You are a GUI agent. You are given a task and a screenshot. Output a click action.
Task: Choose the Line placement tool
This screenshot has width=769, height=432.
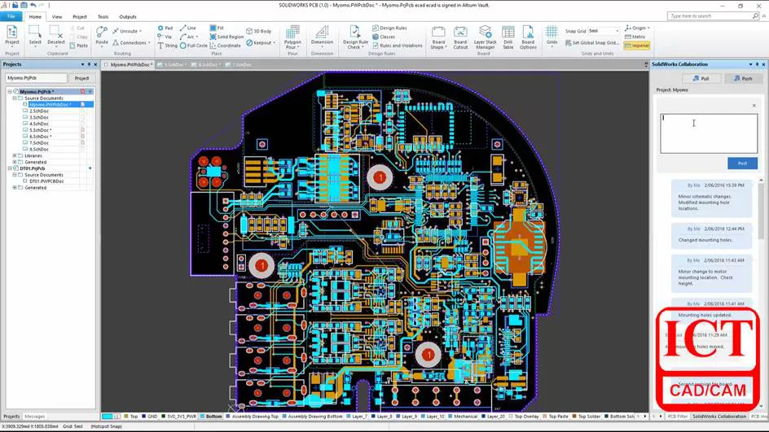188,28
